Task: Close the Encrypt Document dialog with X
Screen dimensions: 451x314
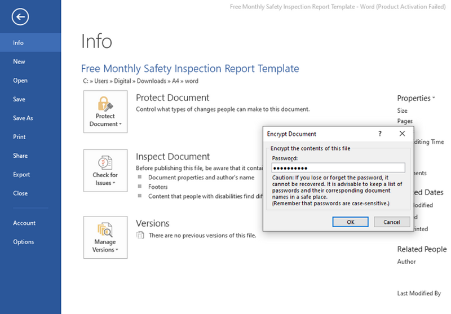Action: pos(402,134)
